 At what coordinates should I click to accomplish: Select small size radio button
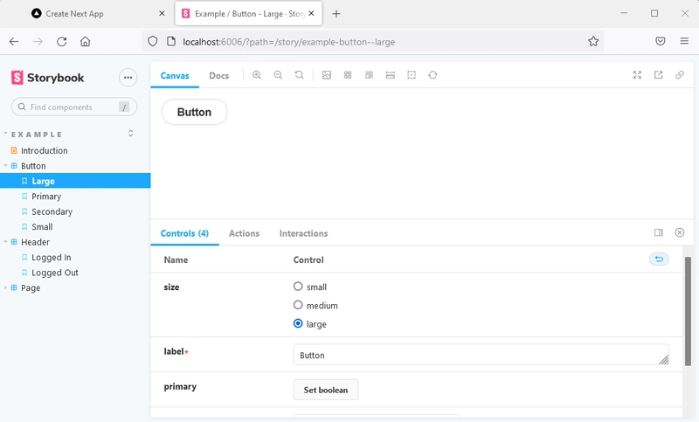298,287
